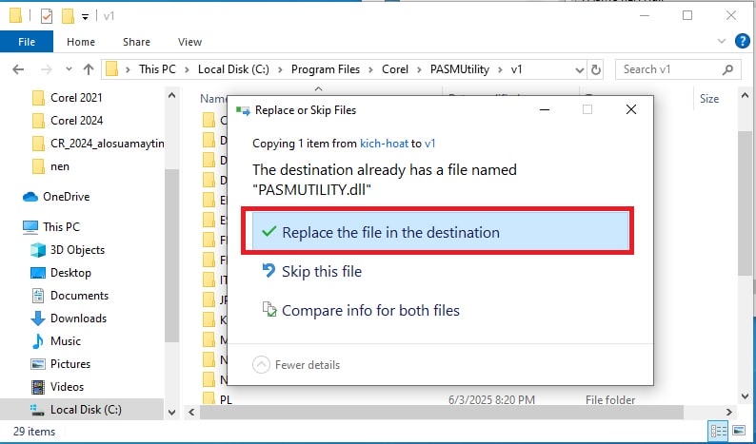
Task: Switch to the Share ribbon tab
Action: coord(136,42)
